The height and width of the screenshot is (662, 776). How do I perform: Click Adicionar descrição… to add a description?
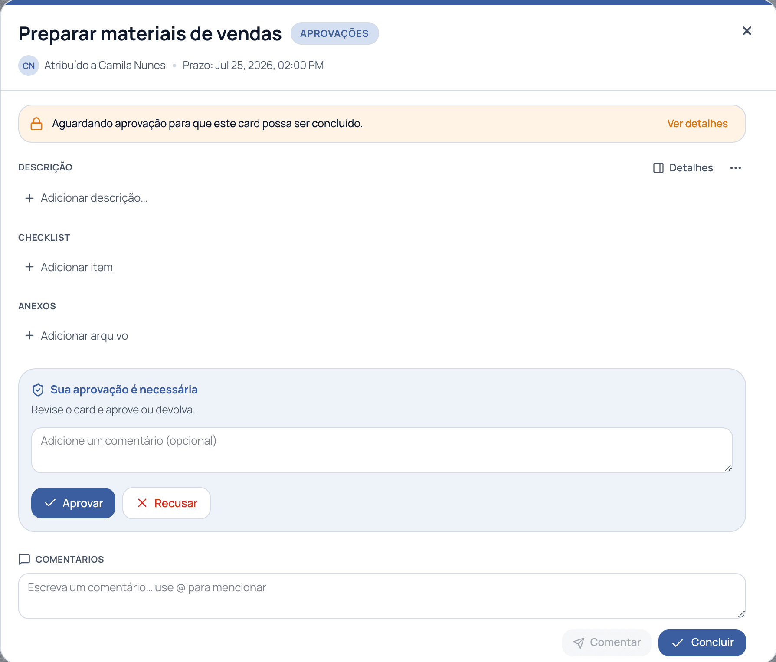coord(86,198)
